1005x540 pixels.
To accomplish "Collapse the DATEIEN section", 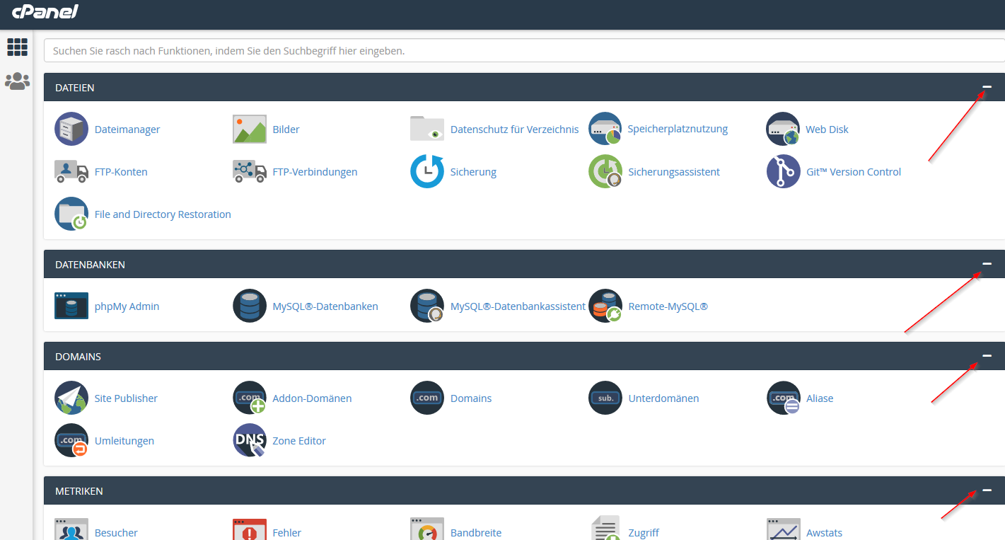I will pyautogui.click(x=987, y=87).
